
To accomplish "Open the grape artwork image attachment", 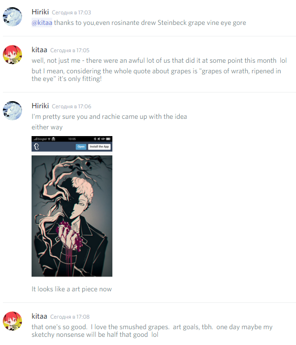I will (x=72, y=207).
